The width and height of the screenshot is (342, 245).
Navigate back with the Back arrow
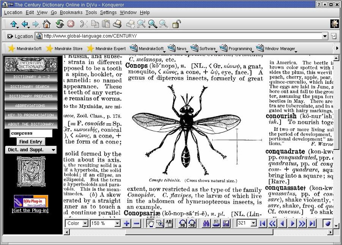pos(25,24)
